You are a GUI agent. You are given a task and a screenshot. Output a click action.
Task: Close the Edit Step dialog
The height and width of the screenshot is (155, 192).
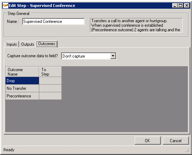186,6
